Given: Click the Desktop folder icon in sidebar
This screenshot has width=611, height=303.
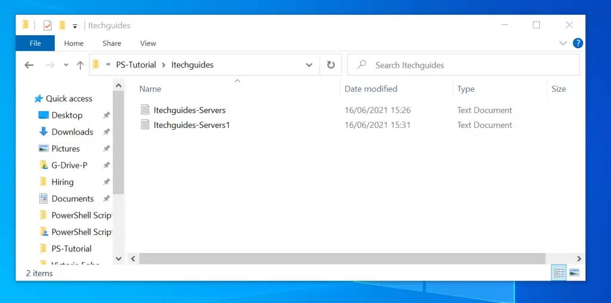Looking at the screenshot, I should pos(43,115).
